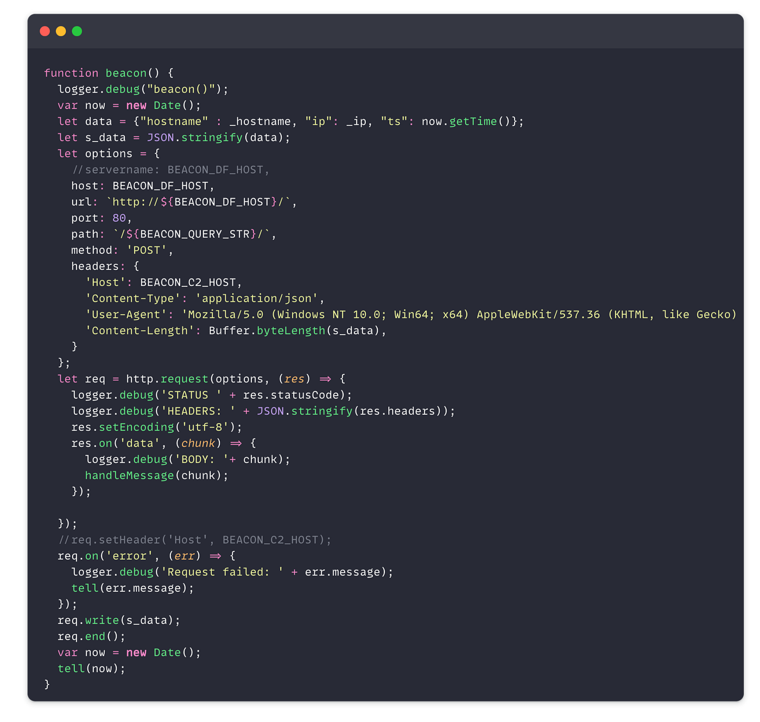The width and height of the screenshot is (760, 722).
Task: Click the url template string line
Action: coord(184,202)
